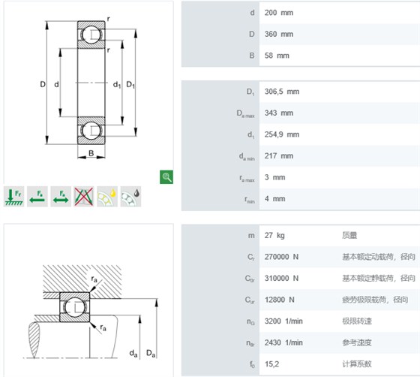Screen dimensions: 420x377
Task: Click the 疲劳极限载荷，径向 description
Action: (375, 300)
